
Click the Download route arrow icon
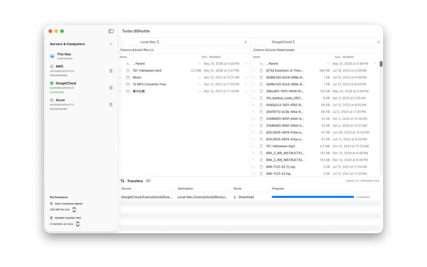(235, 197)
